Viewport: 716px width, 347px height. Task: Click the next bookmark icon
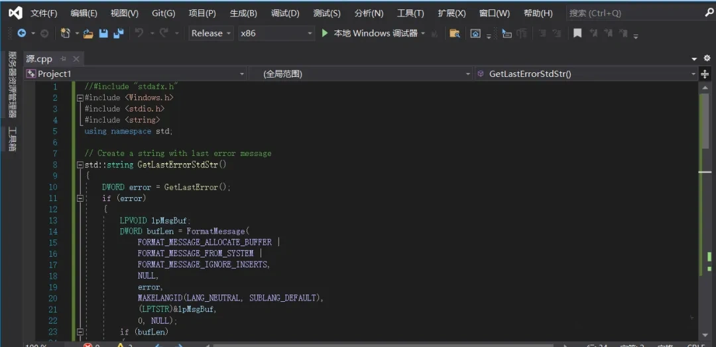point(608,33)
